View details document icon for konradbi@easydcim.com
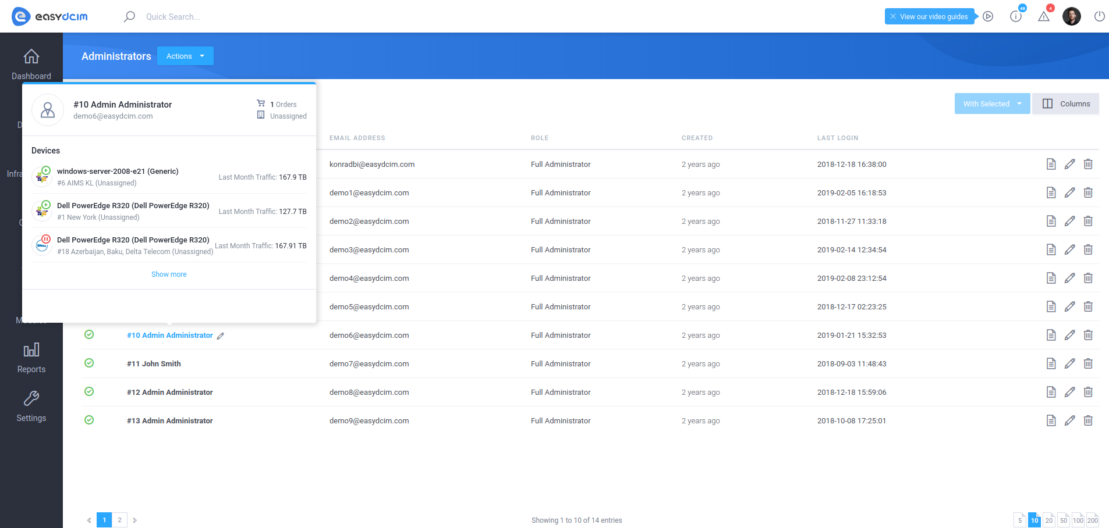 tap(1051, 164)
